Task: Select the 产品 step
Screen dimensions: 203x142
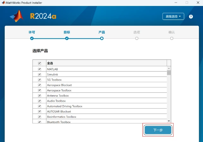Action: point(102,38)
